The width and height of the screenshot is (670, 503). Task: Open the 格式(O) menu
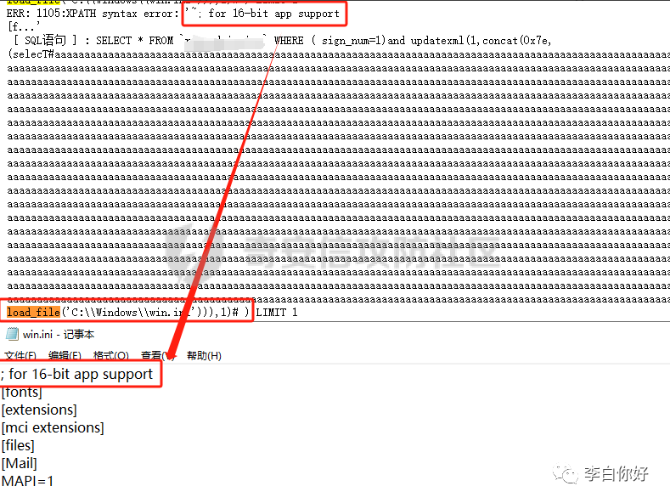(110, 356)
